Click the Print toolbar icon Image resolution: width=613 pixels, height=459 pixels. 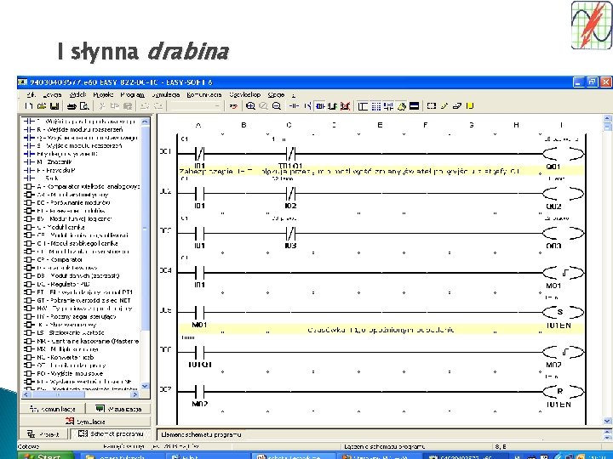tap(72, 105)
